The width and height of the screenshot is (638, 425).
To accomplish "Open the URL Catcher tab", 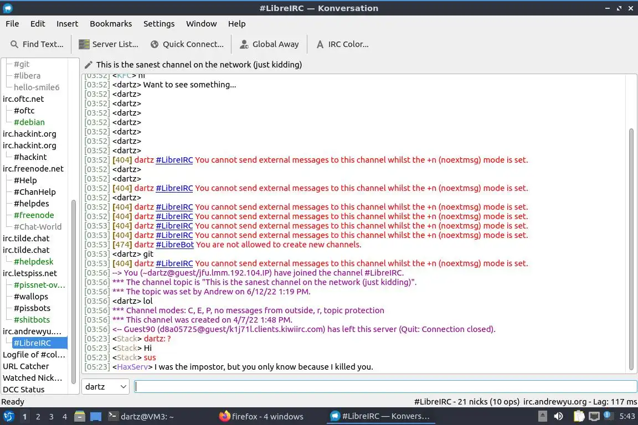I will (25, 366).
